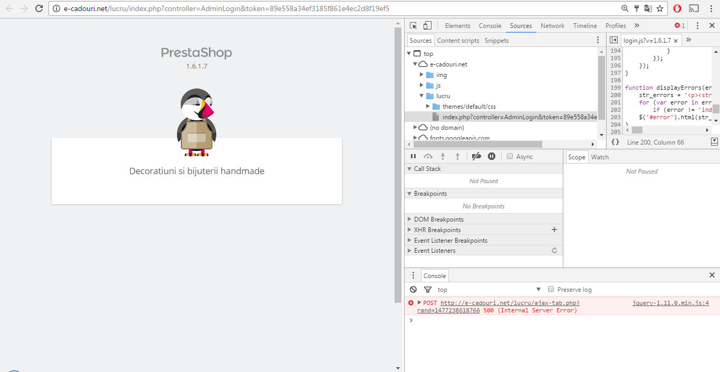This screenshot has width=720, height=372.
Task: Close the Console drawer
Action: (712, 275)
